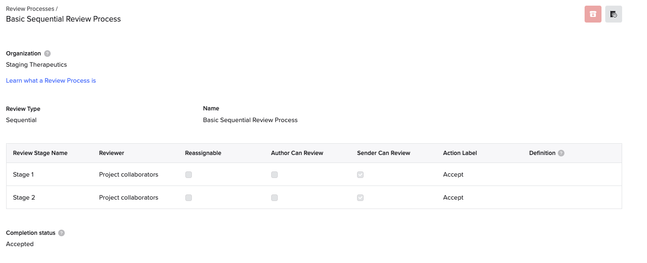This screenshot has width=647, height=263.
Task: Click the help icon next to Definition
Action: pyautogui.click(x=561, y=153)
